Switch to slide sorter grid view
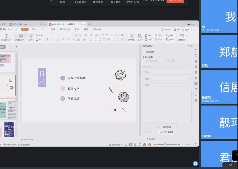Image resolution: width=238 pixels, height=169 pixels. [135, 144]
